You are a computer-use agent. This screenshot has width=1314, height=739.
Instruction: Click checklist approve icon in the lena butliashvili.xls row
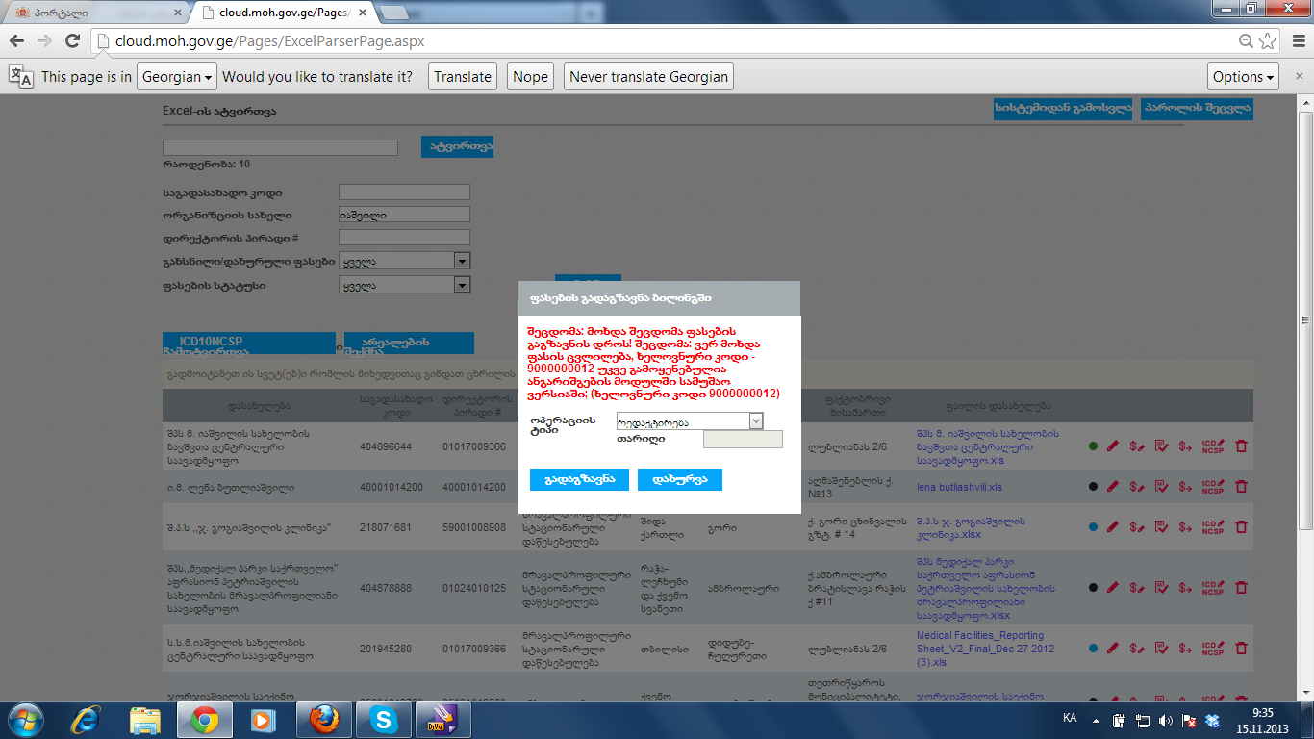1161,487
